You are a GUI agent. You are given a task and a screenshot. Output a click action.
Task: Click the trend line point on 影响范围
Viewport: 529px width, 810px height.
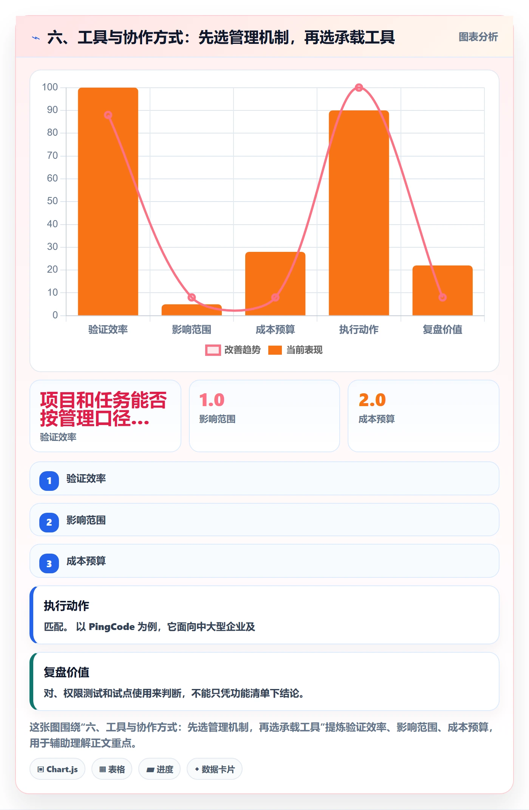[x=192, y=298]
